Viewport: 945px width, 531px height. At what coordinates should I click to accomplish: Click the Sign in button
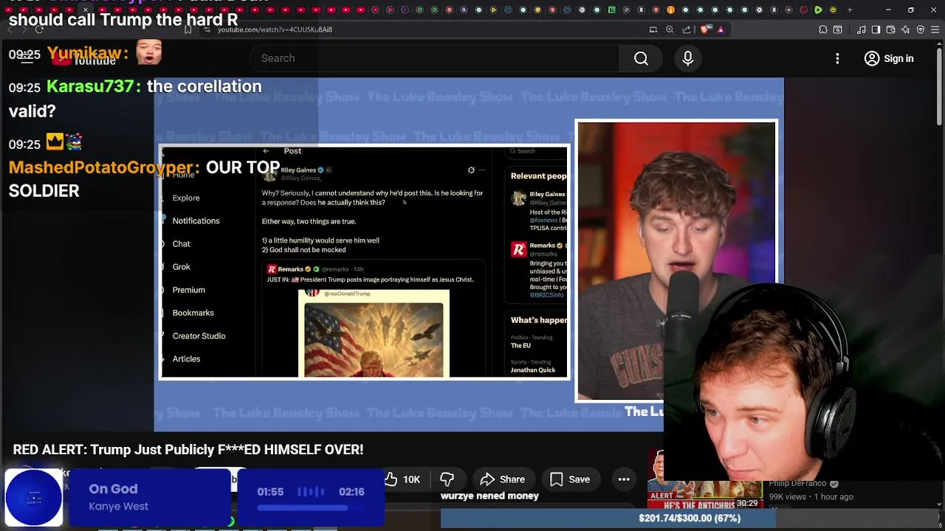(889, 58)
